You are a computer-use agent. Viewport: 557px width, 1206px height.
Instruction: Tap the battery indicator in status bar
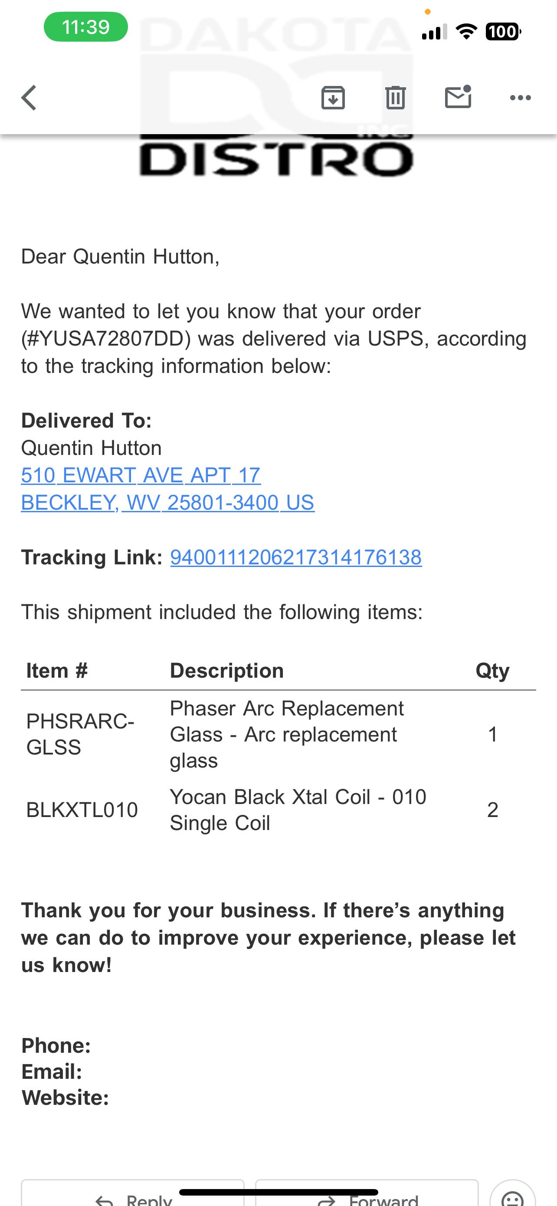(503, 32)
